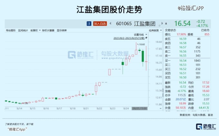The image size is (219, 136).
Task: Click the 买三 row price 16.52
Action: click(183, 69)
